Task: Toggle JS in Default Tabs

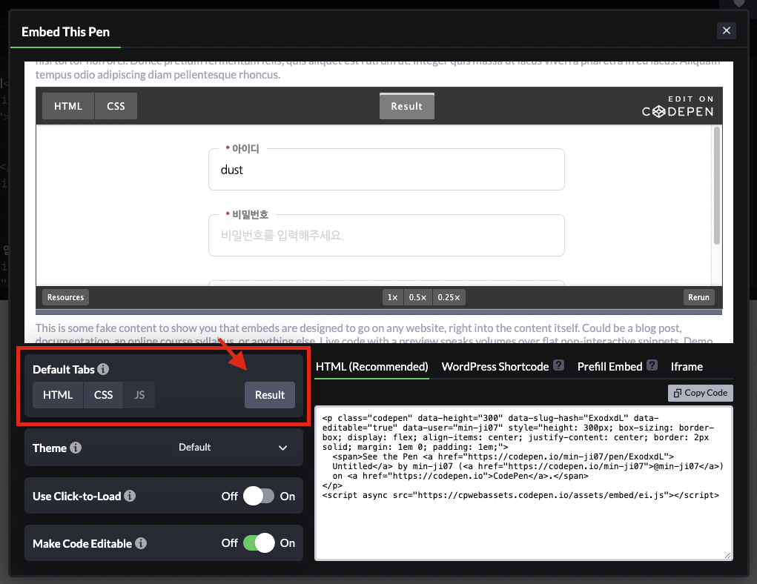Action: click(139, 395)
